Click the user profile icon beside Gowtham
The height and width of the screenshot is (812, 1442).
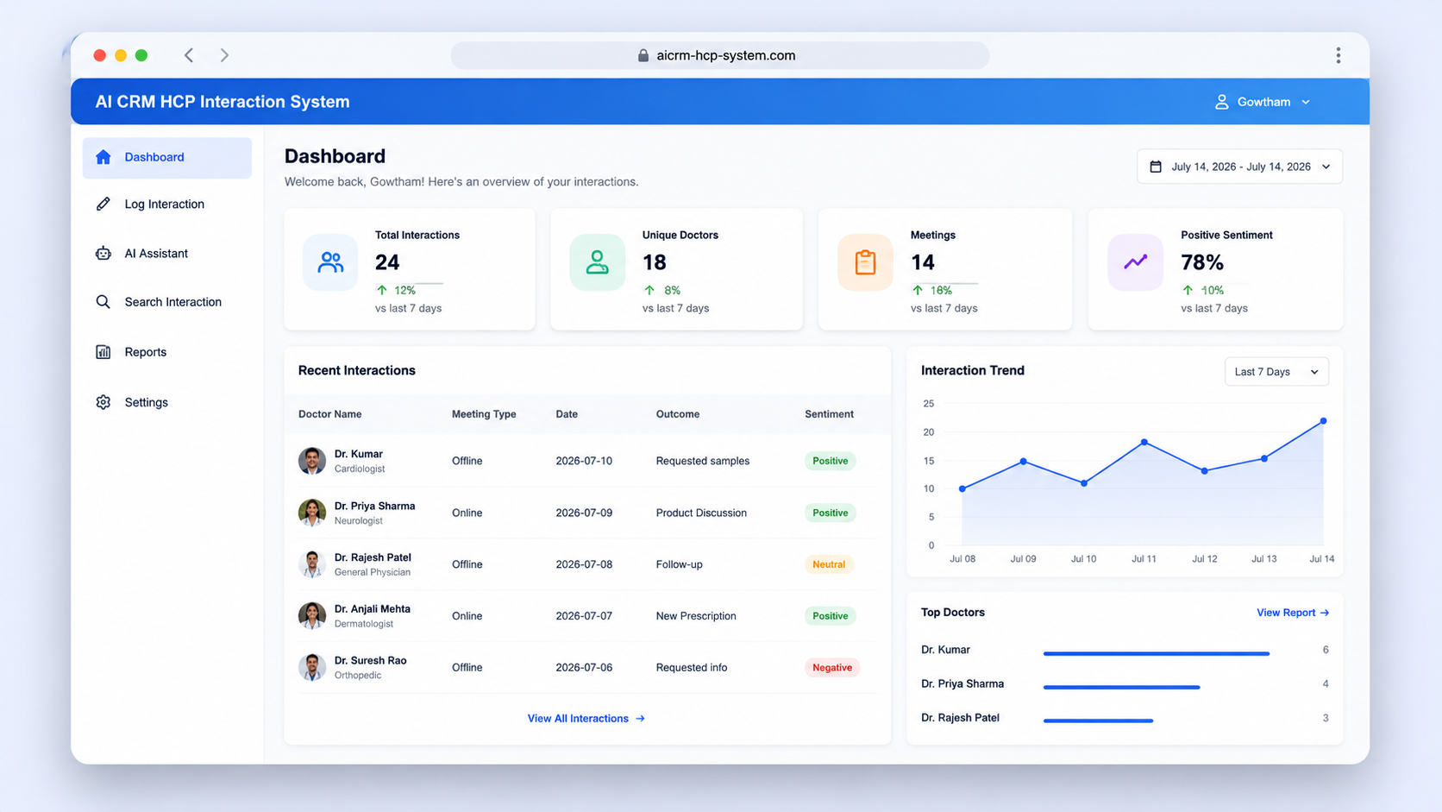coord(1221,102)
